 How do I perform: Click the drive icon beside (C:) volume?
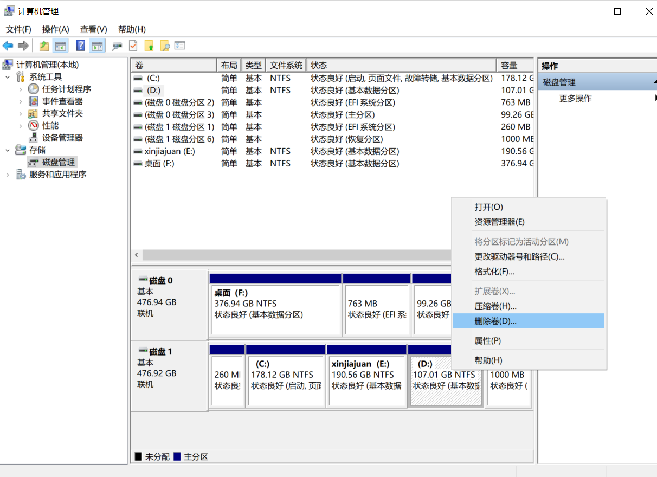point(138,78)
